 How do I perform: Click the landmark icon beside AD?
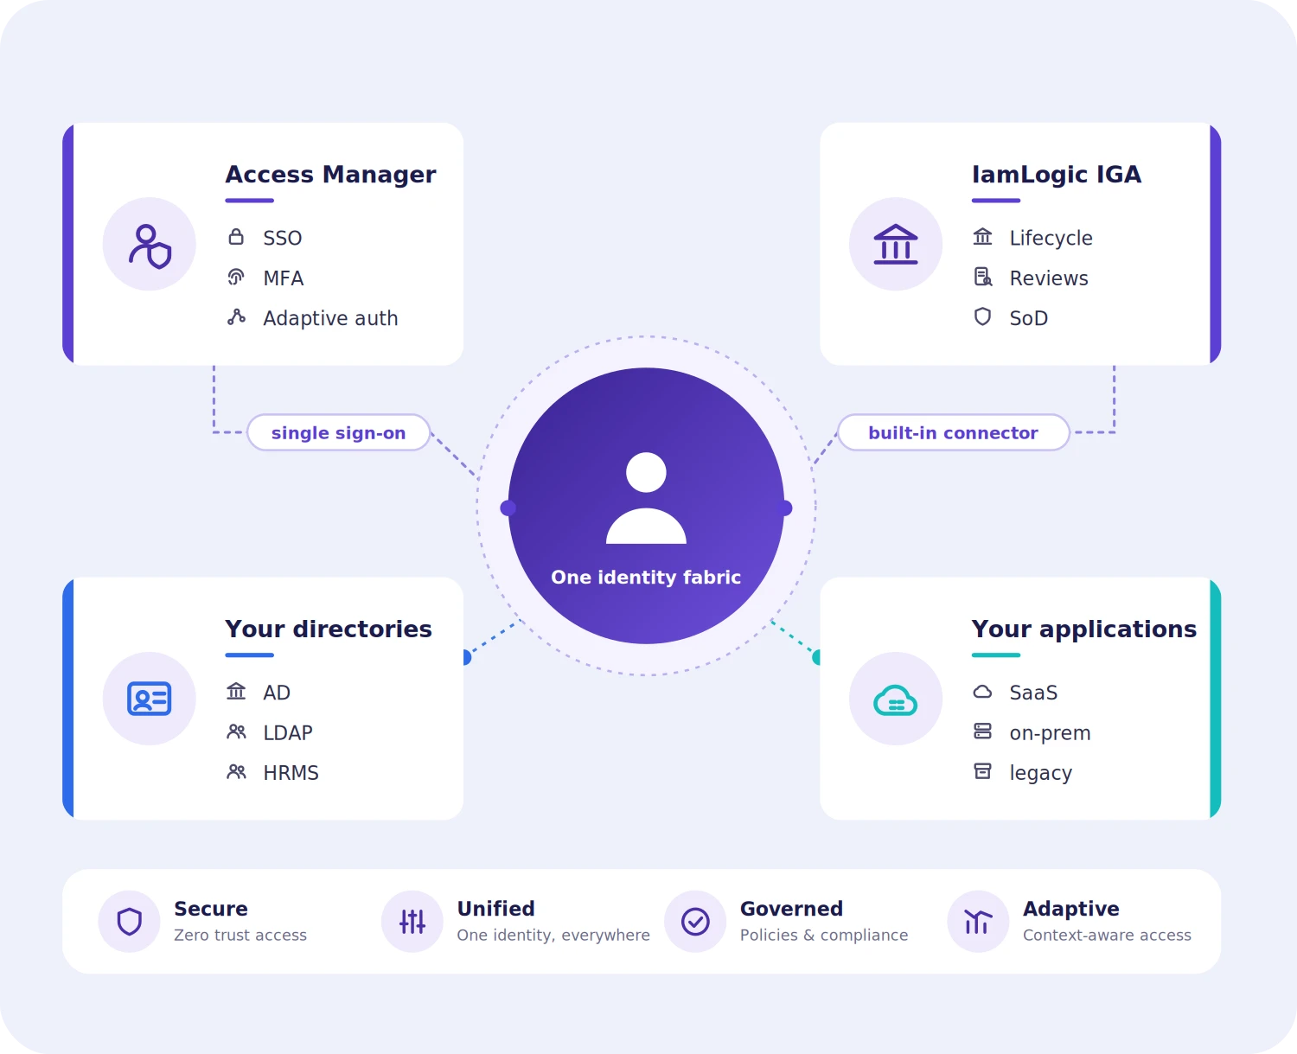(x=236, y=691)
